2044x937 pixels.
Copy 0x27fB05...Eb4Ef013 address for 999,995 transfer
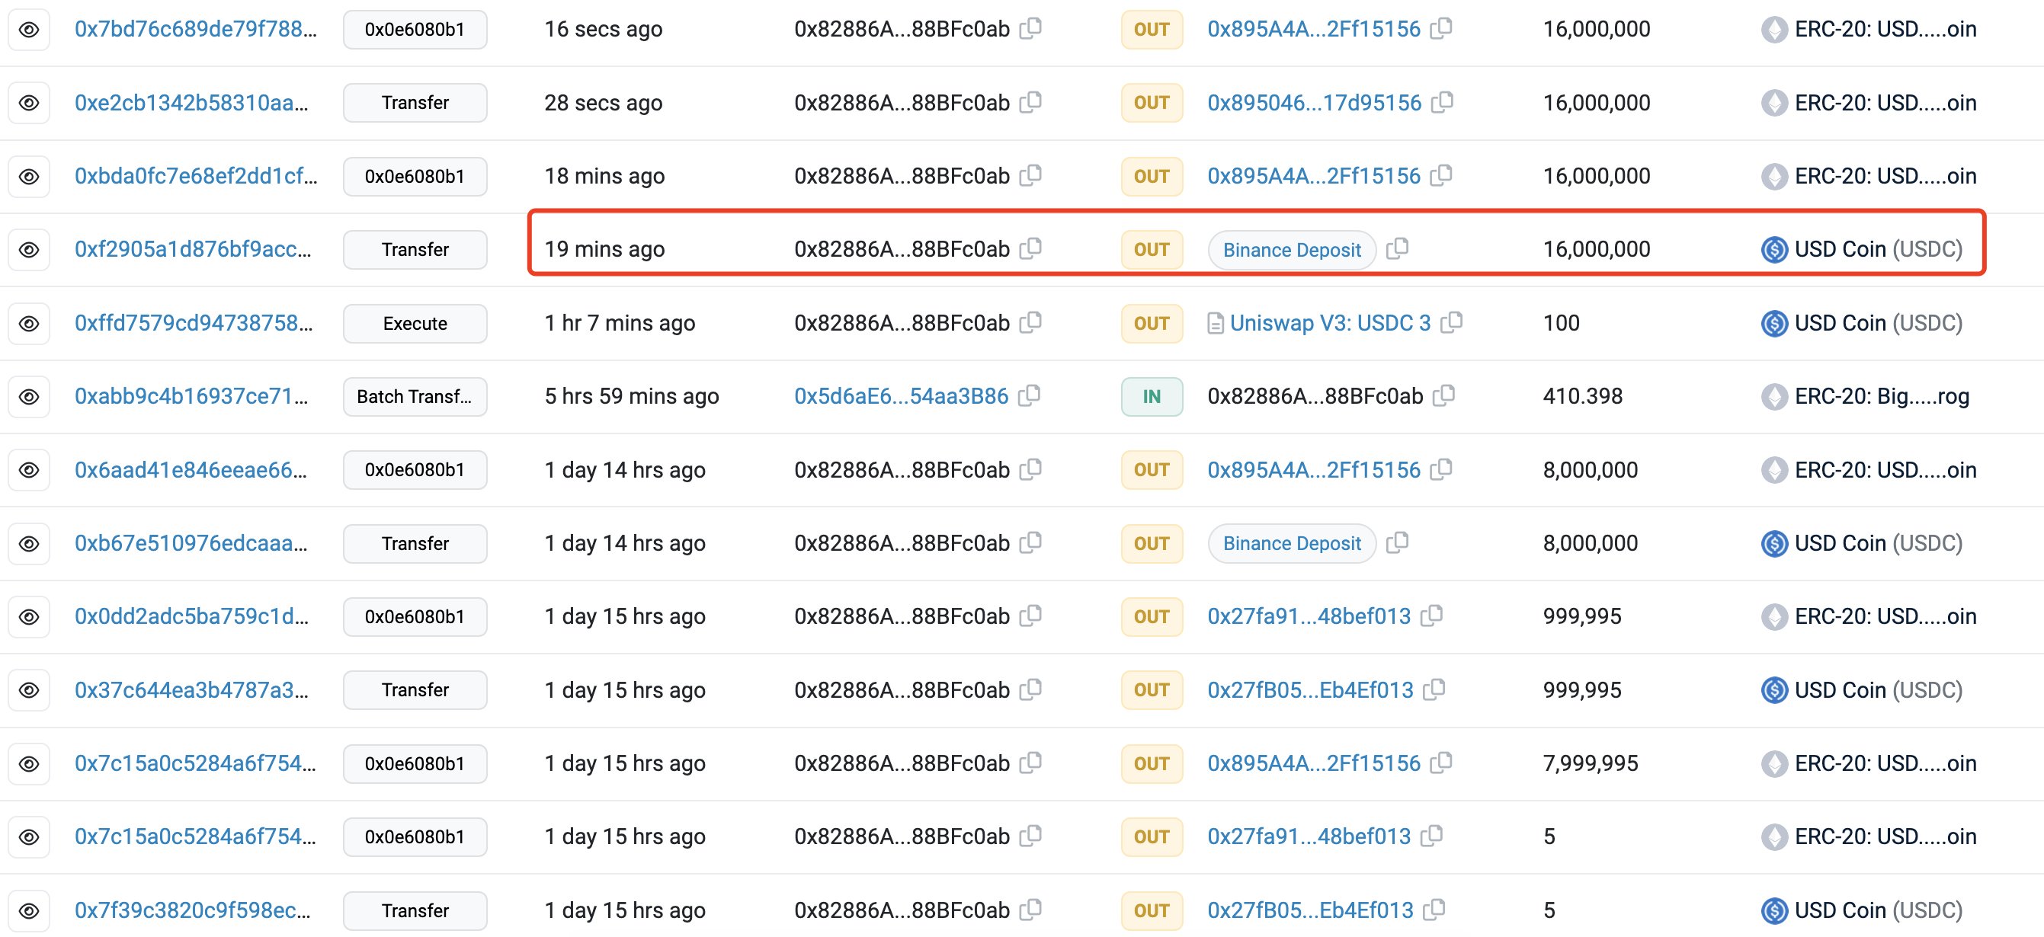pyautogui.click(x=1434, y=689)
